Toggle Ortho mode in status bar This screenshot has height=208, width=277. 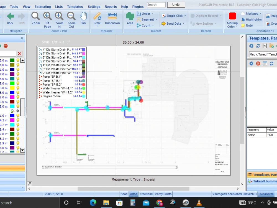click(x=134, y=194)
